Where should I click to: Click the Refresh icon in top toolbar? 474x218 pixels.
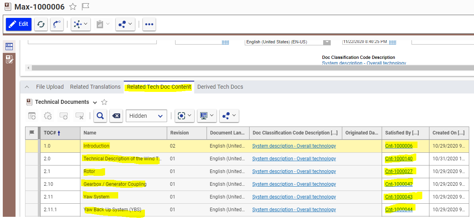41,24
